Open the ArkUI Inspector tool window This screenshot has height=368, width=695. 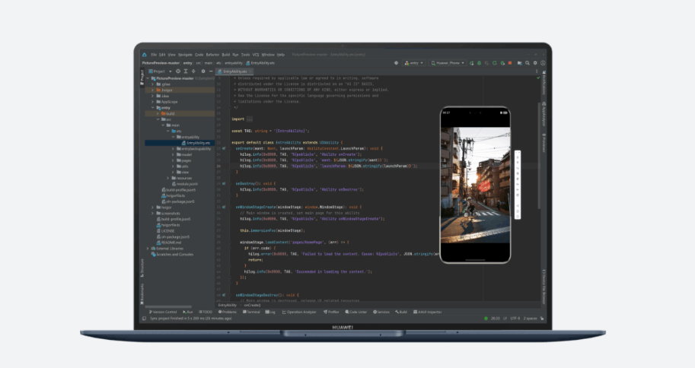[427, 312]
